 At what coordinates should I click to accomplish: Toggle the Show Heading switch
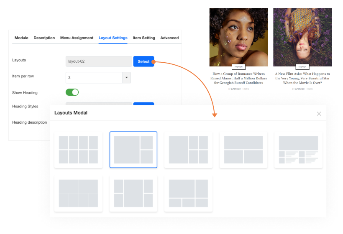(72, 92)
